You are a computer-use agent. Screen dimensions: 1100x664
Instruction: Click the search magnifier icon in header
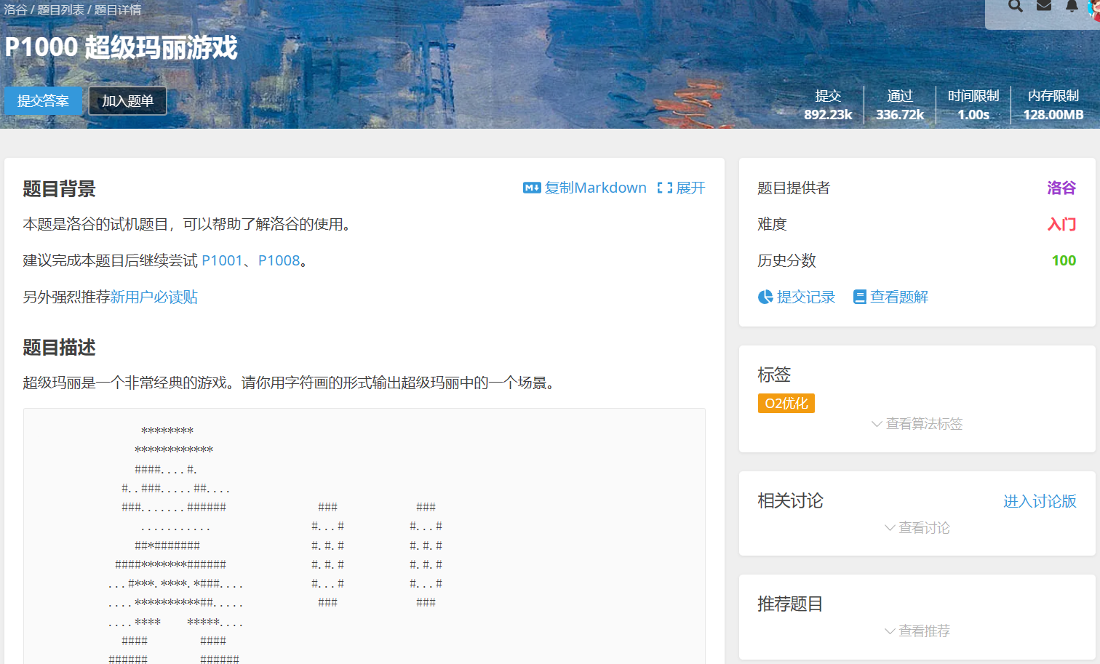pos(1016,6)
